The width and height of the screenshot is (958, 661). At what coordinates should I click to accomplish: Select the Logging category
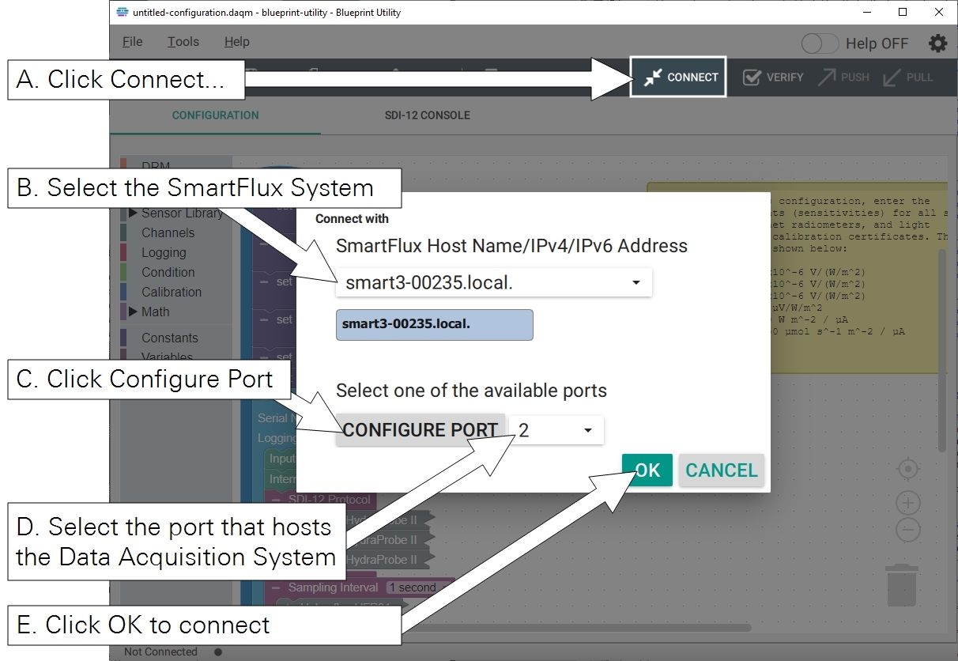[164, 252]
